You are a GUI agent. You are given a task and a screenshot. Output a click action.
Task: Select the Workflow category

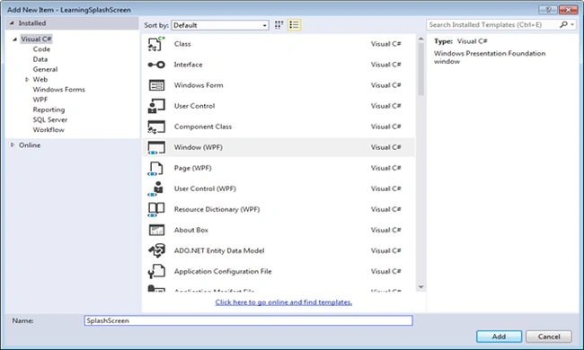(x=49, y=130)
